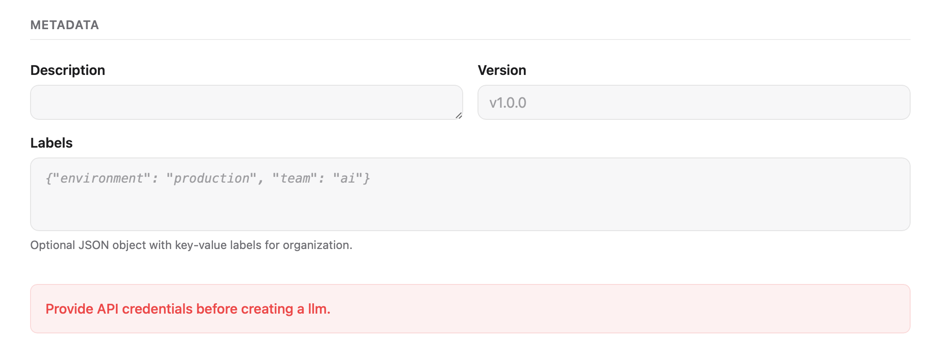Click the Provide API credentials error message text
This screenshot has height=341, width=929.
coord(188,309)
